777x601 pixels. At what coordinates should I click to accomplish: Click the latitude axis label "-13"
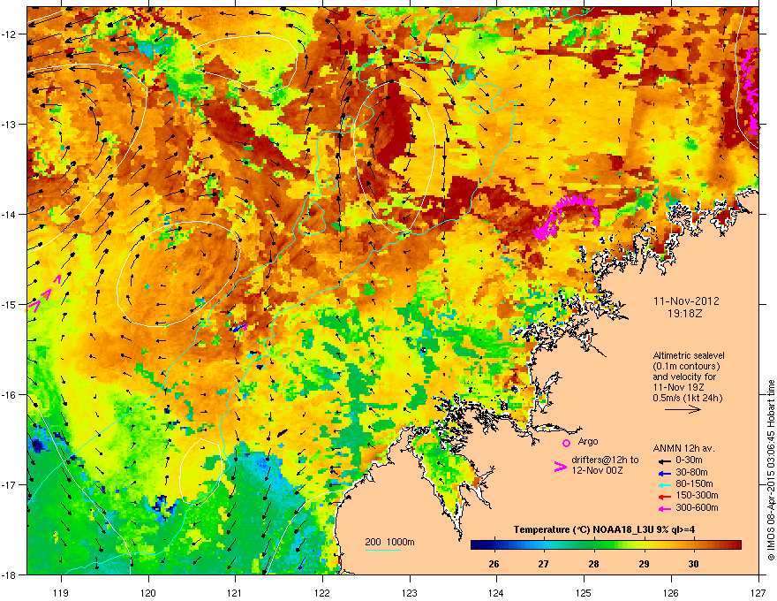[x=10, y=125]
